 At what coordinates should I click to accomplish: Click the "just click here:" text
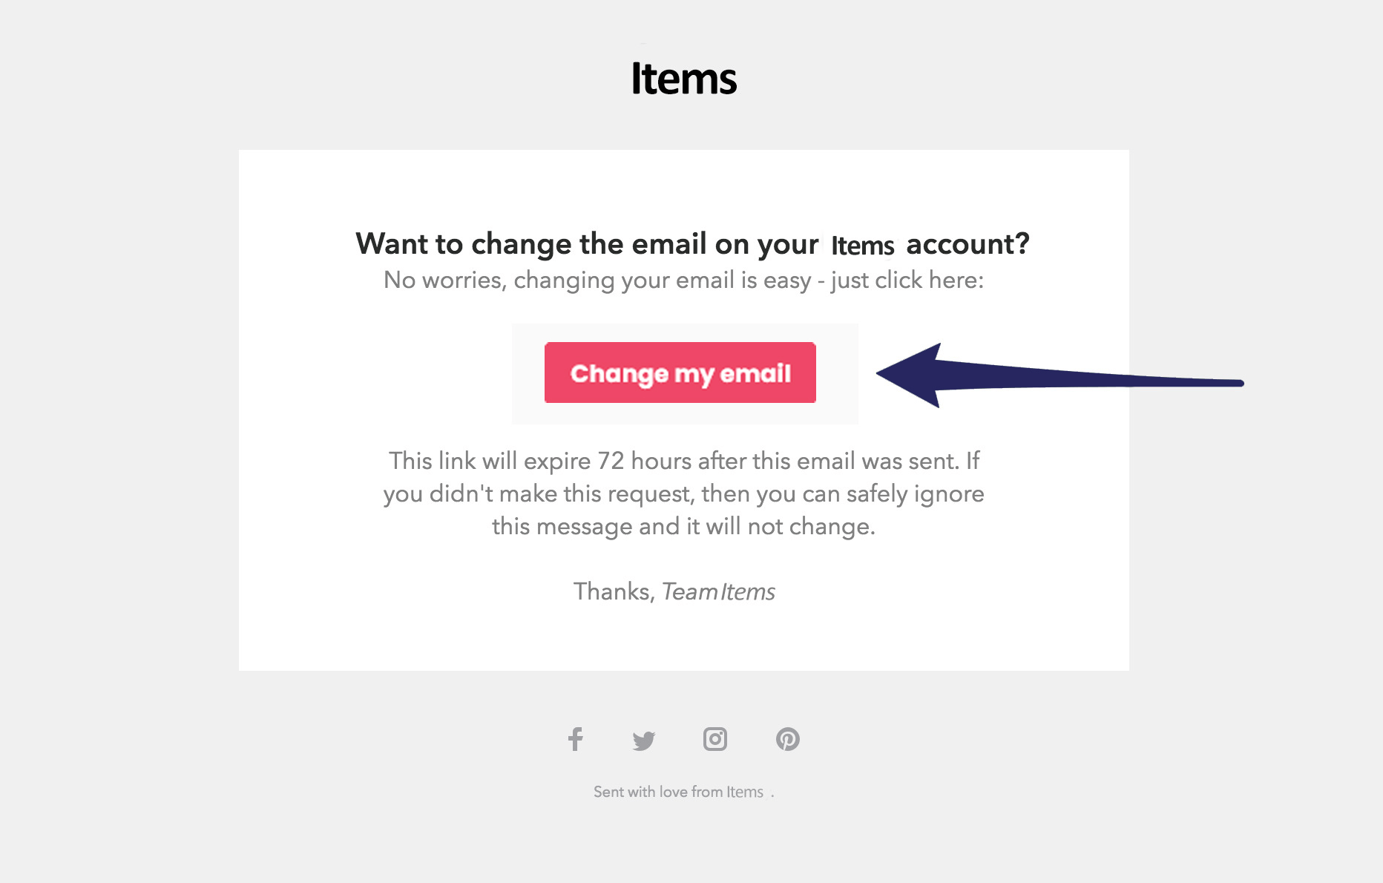pos(907,280)
